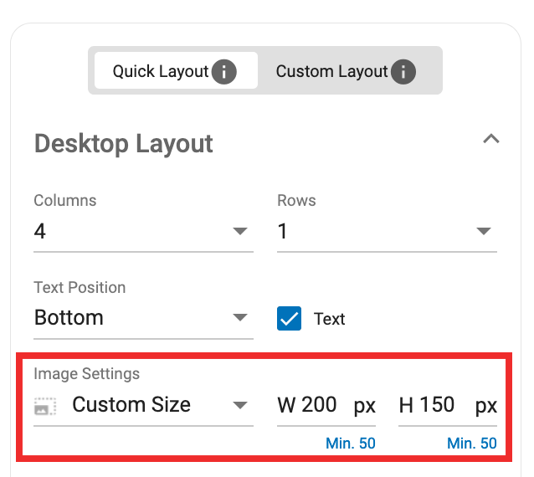This screenshot has width=534, height=477.
Task: Click the width field showing W 200
Action: (x=307, y=406)
